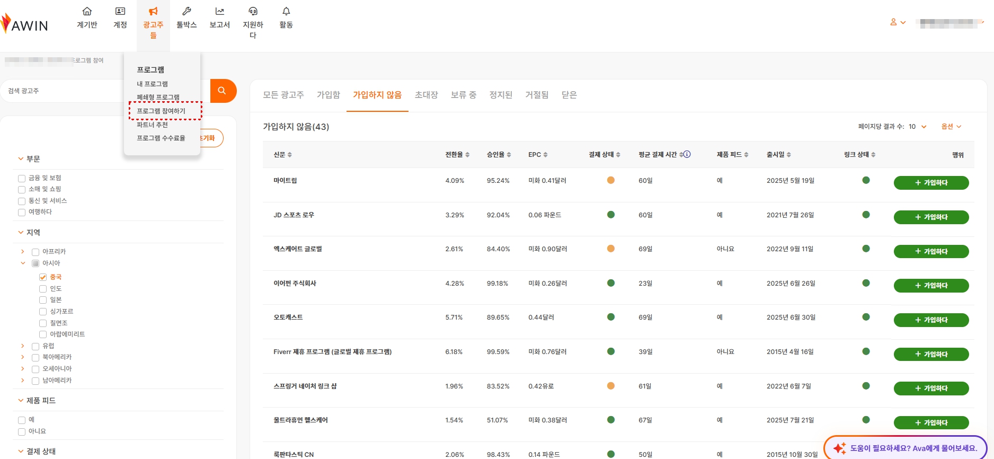Image resolution: width=994 pixels, height=459 pixels.
Task: Expand the 아프리카 region tree
Action: point(23,251)
